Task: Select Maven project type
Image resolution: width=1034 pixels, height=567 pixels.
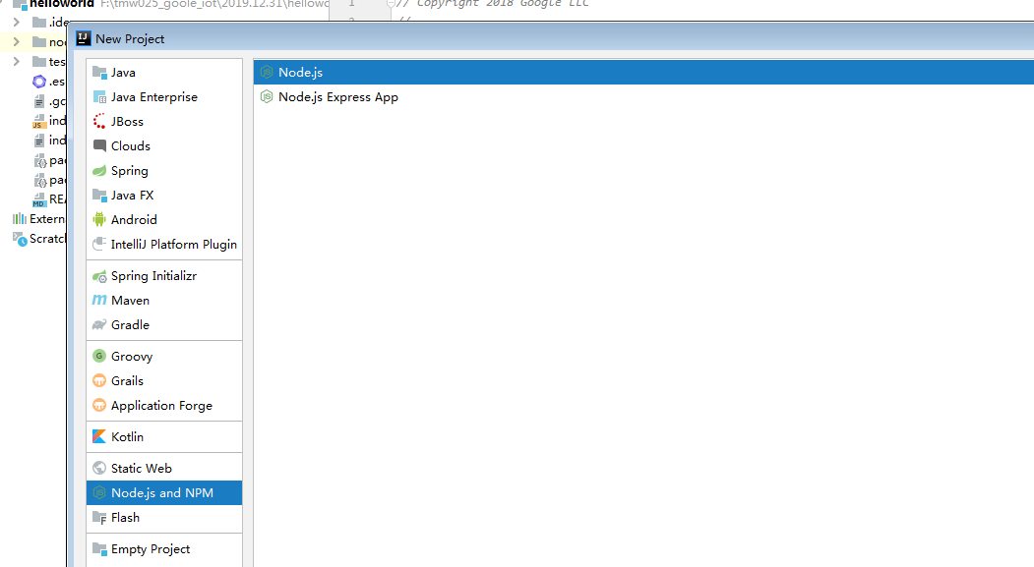Action: [x=164, y=301]
